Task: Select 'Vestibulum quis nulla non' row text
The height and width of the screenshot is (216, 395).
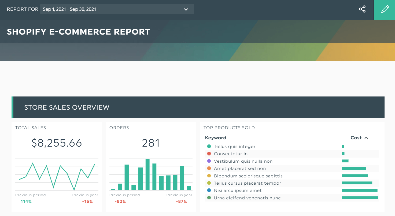Action: point(243,161)
